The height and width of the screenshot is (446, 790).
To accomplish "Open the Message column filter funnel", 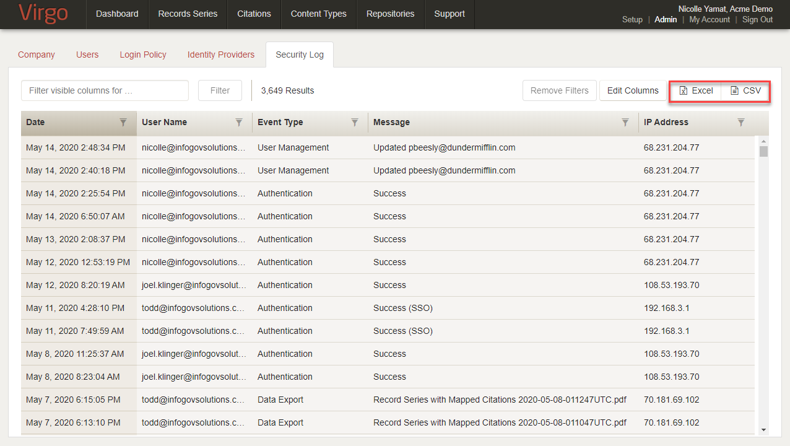I will tap(625, 123).
